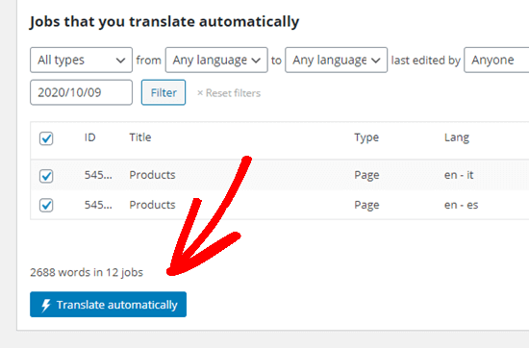Open the target Any language dropdown after to

point(336,60)
